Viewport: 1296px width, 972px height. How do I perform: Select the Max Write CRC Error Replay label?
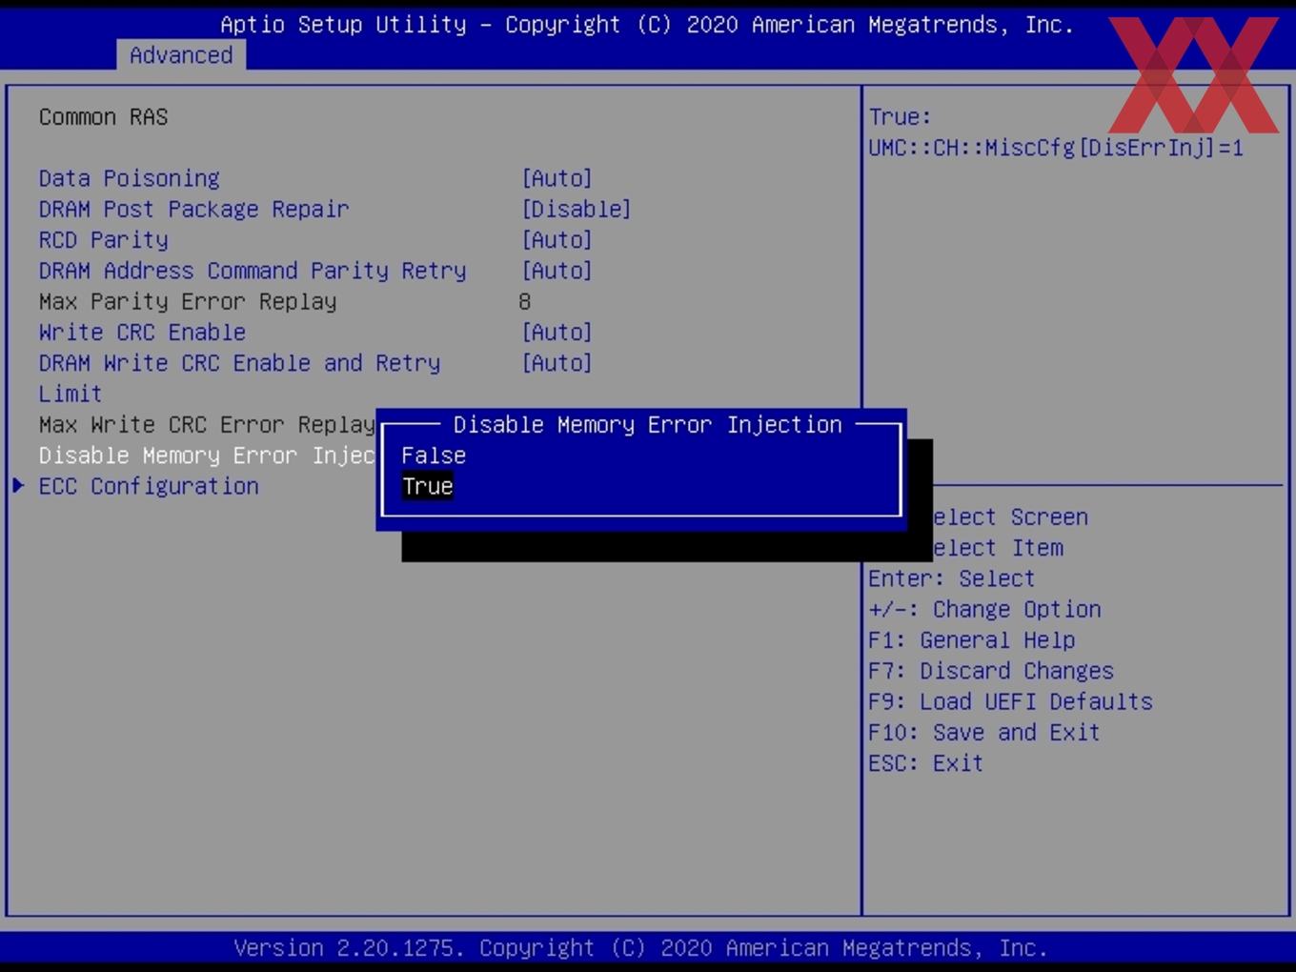(207, 424)
